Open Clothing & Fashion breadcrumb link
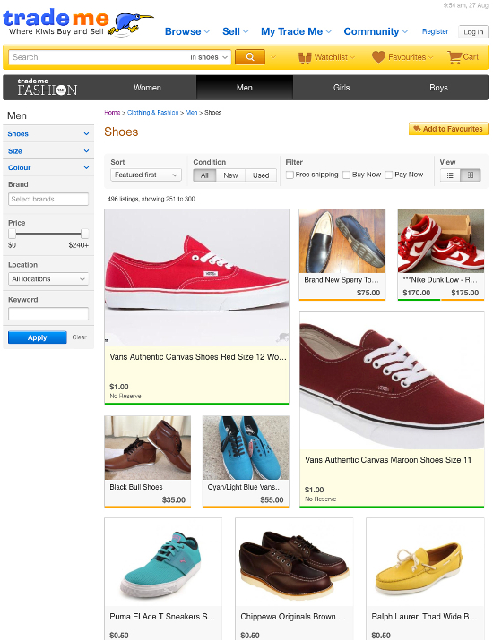 click(x=153, y=112)
